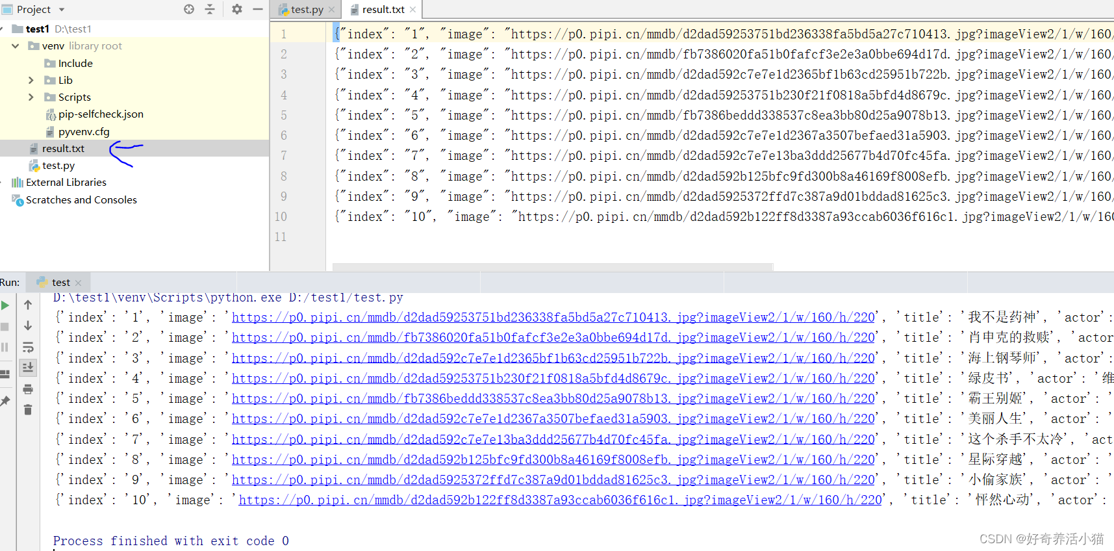Hide the Project panel with minus icon
Viewport: 1114px width, 551px height.
coord(258,9)
